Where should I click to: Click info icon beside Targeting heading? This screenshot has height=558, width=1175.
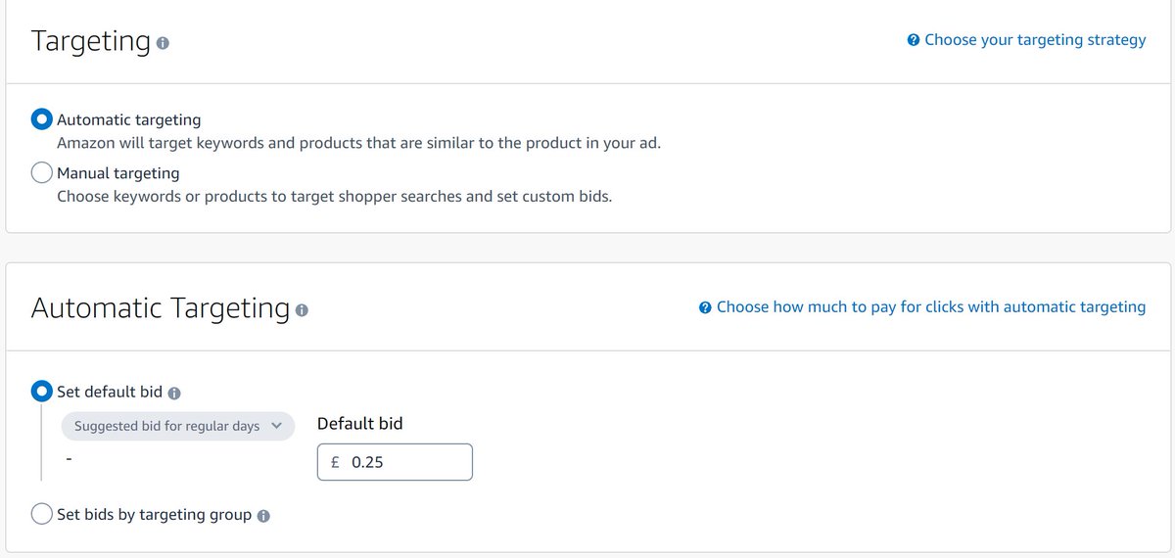point(163,44)
